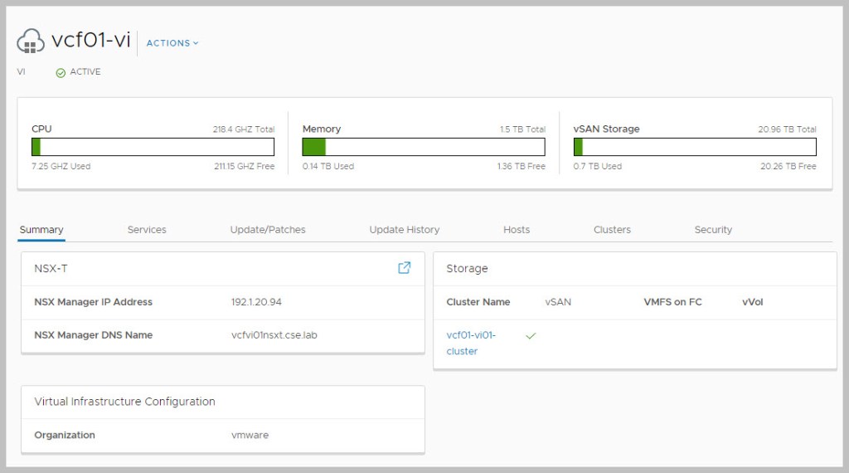Open the Services tab

pos(147,230)
